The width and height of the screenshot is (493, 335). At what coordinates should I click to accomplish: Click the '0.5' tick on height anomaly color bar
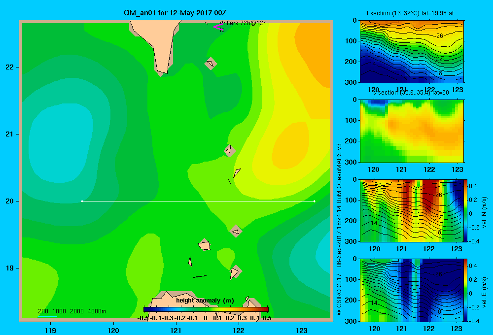(267, 318)
